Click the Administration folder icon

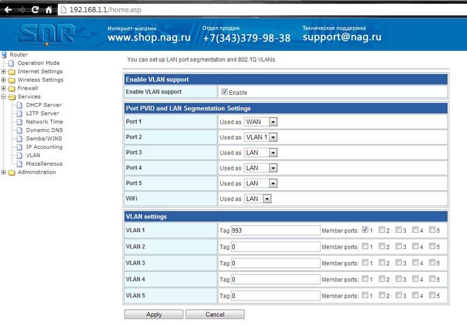pos(11,173)
